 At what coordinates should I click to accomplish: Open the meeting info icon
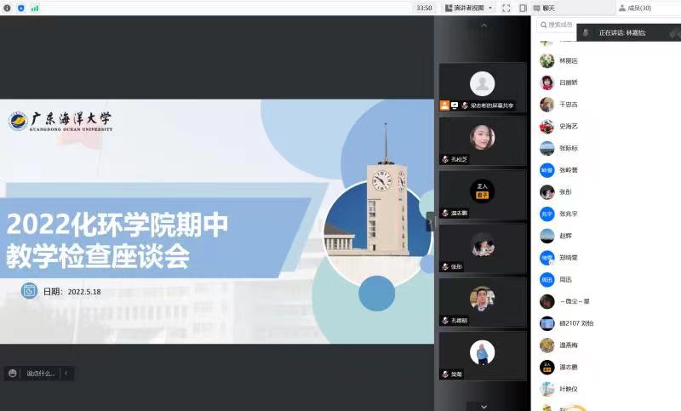click(8, 8)
